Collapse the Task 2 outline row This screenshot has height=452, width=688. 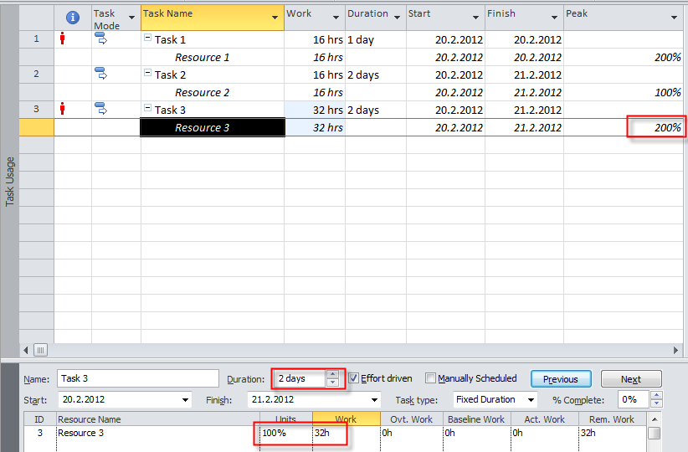point(148,74)
